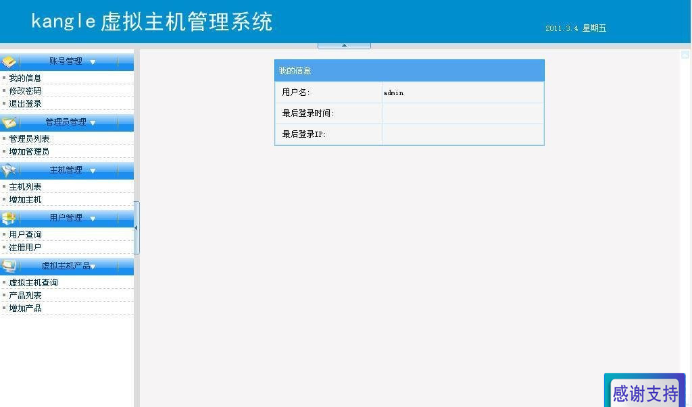This screenshot has width=692, height=407.
Task: Click the magnifier icon beside 主机管理
Action: point(9,170)
